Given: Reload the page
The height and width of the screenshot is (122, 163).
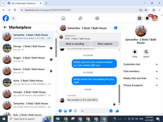Looking at the screenshot, I should (x=15, y=10).
